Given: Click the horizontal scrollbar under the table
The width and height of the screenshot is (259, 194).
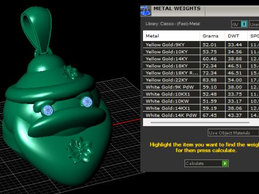Looking at the screenshot, I should pyautogui.click(x=200, y=122).
